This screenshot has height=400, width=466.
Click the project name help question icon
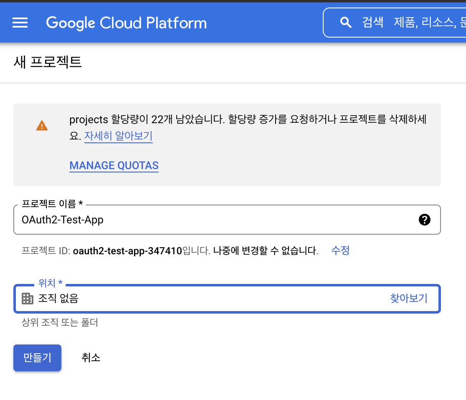[424, 220]
